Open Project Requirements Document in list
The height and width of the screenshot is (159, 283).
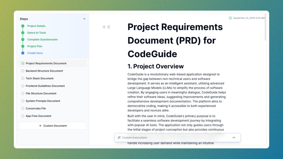coord(53,63)
